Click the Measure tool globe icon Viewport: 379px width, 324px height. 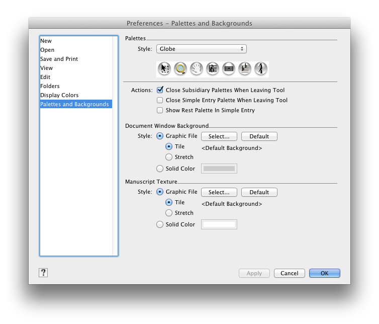coord(229,69)
